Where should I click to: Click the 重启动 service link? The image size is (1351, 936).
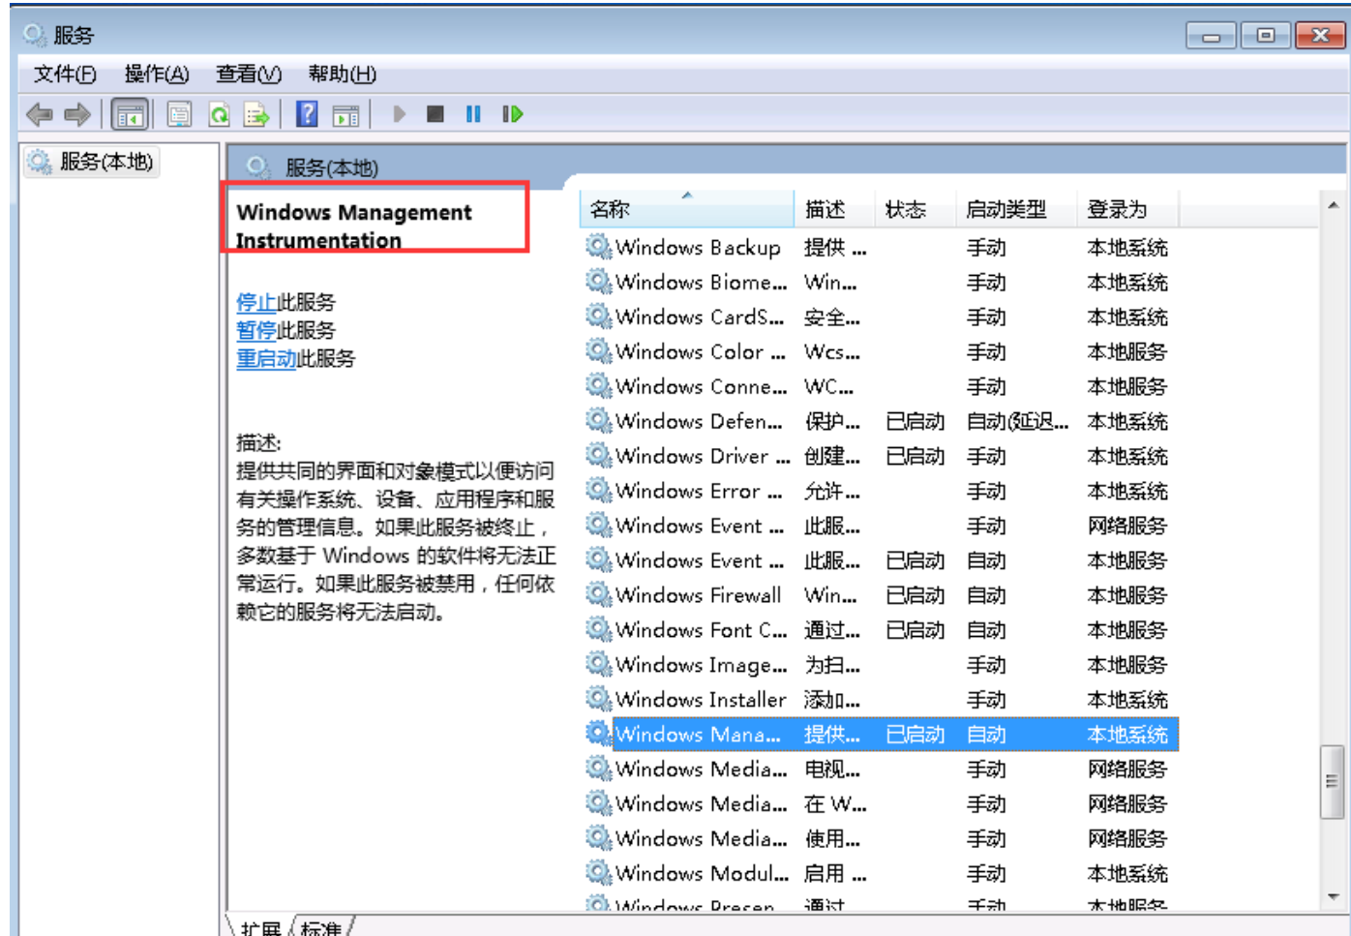point(266,358)
